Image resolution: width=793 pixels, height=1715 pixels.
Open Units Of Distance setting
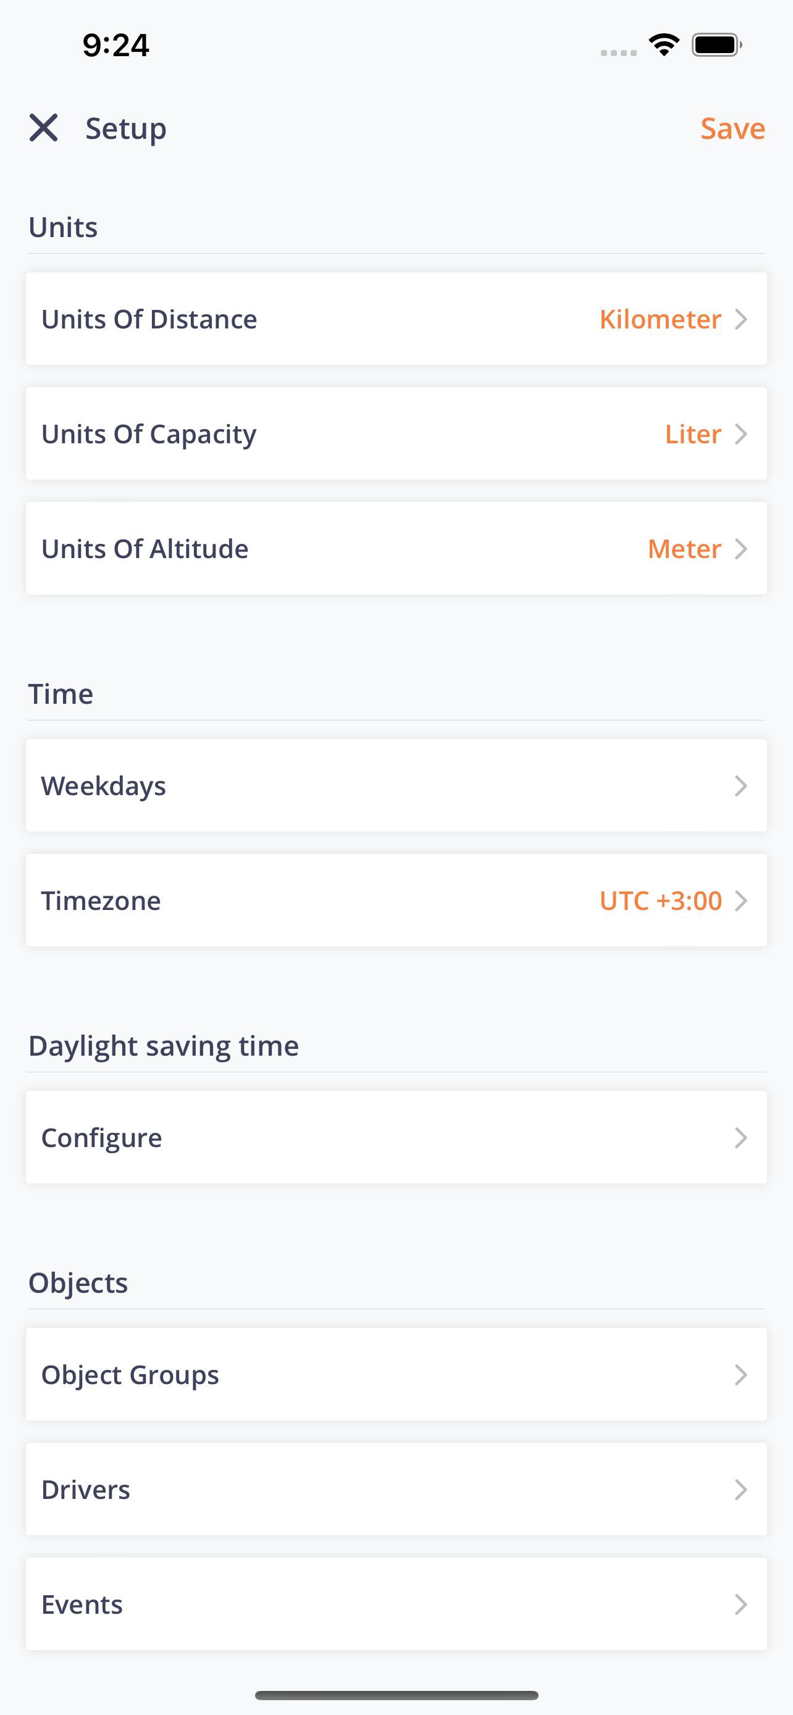click(396, 319)
